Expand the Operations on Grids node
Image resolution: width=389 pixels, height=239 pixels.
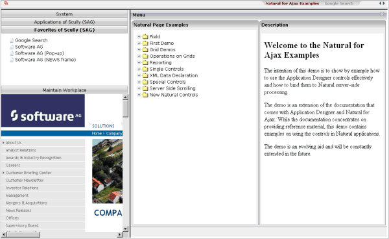pyautogui.click(x=139, y=56)
